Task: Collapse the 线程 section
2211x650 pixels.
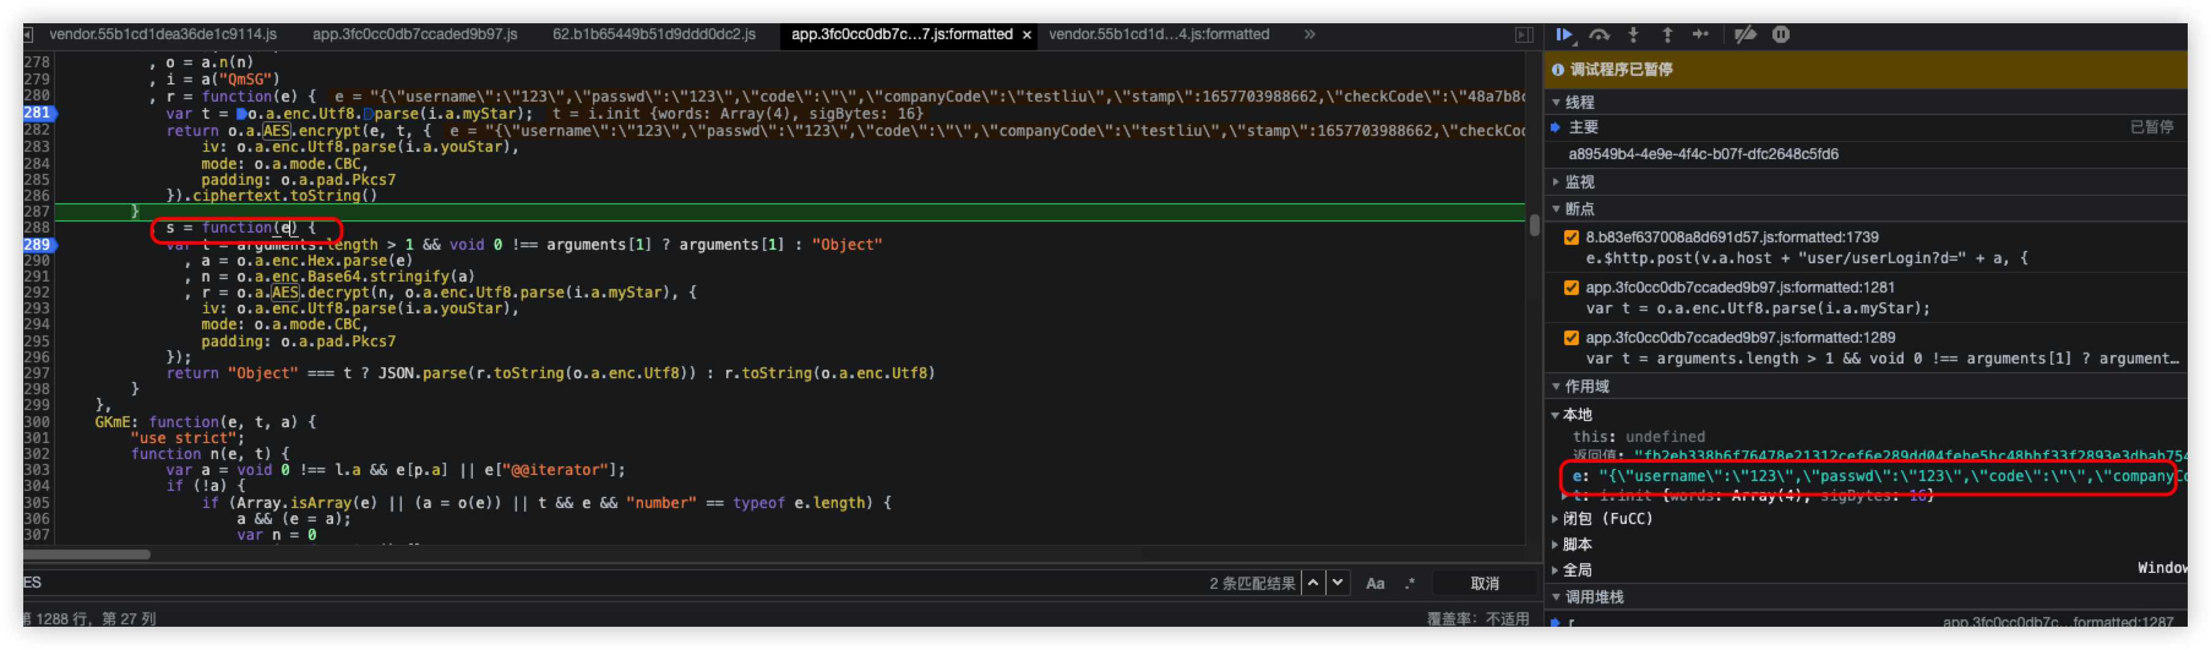Action: [1556, 103]
